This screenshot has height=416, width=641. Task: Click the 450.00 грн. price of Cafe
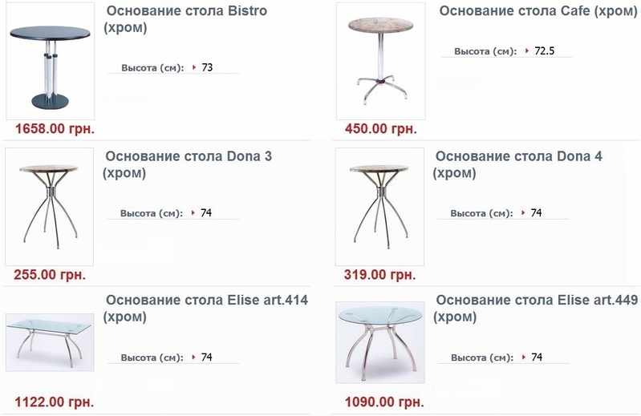click(380, 128)
